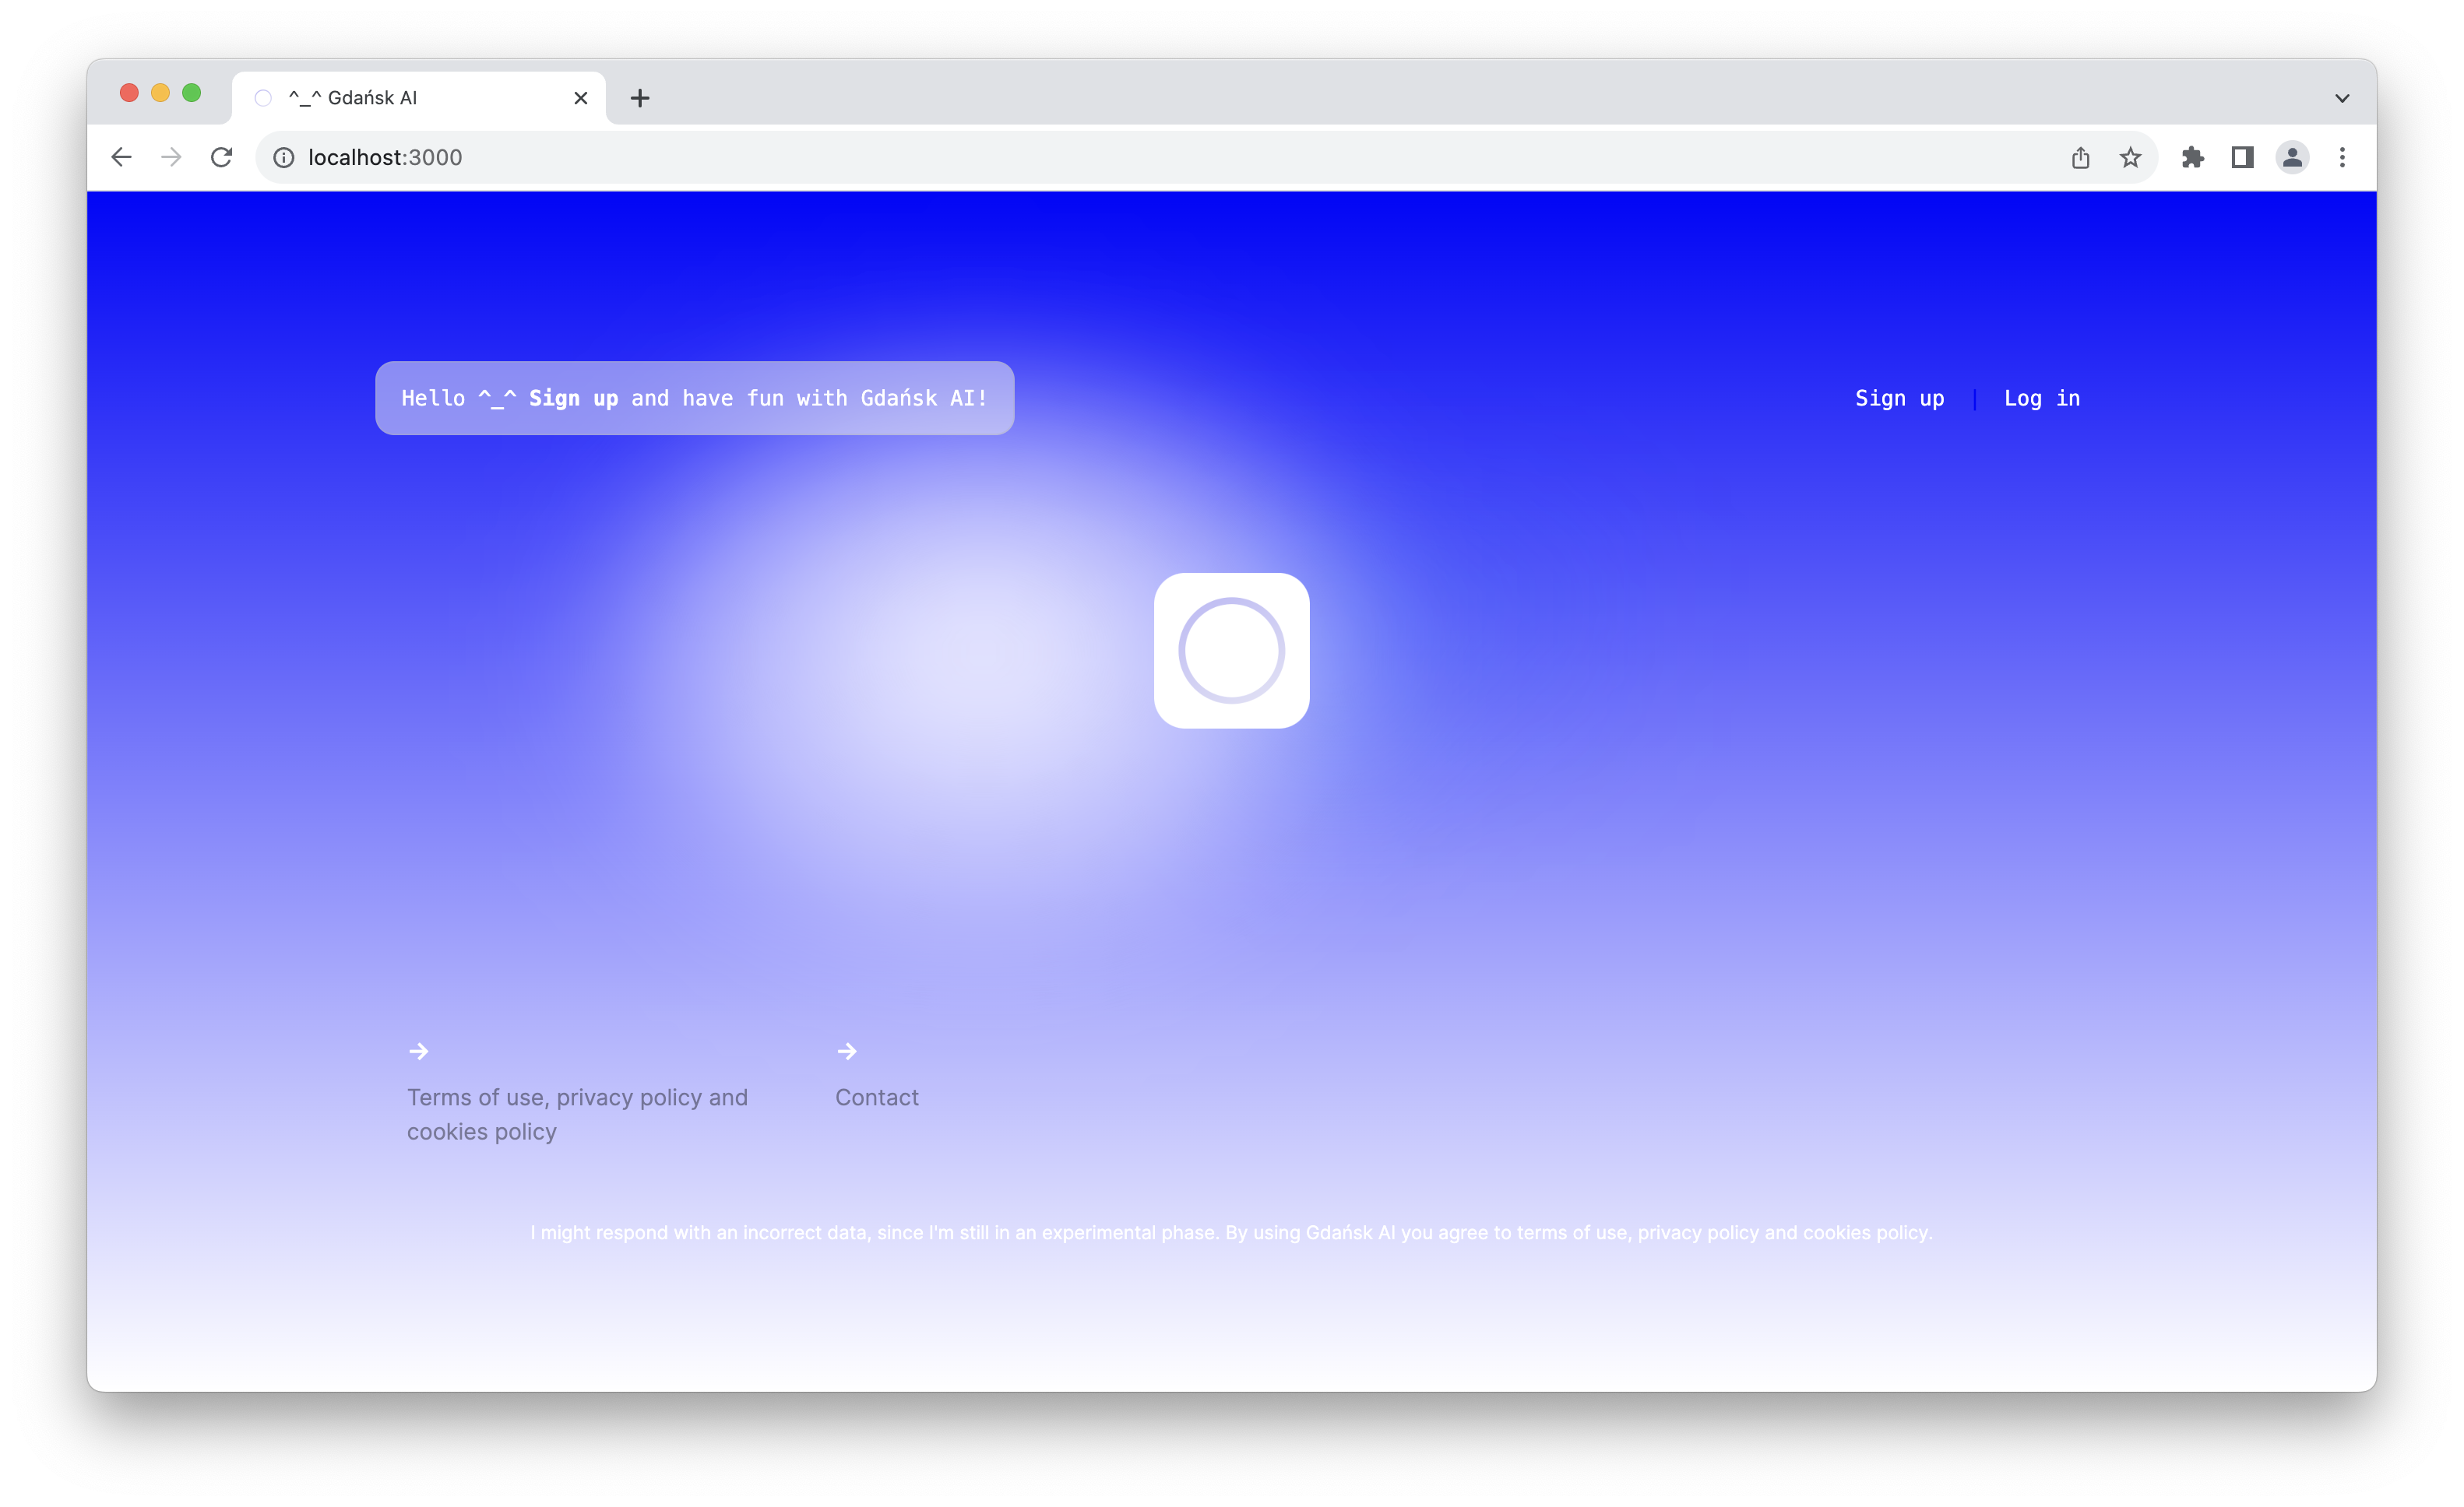Open the Extensions puzzle icon

click(2192, 157)
